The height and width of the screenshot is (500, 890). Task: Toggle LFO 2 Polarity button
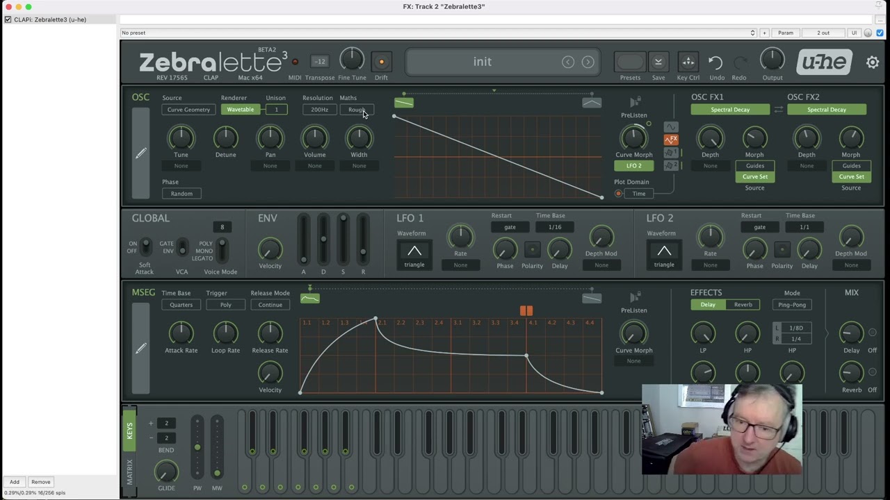[x=782, y=249]
